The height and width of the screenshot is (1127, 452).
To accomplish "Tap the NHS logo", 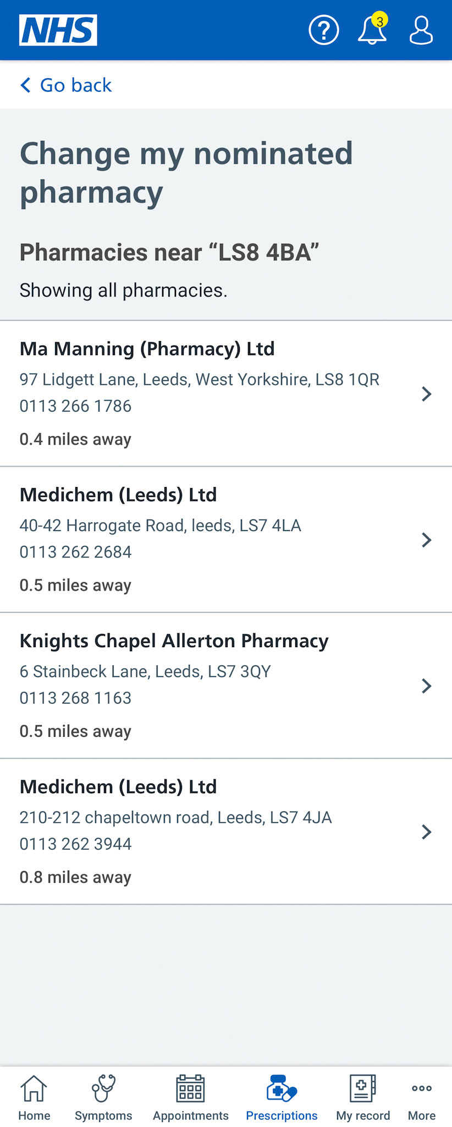I will pyautogui.click(x=58, y=30).
